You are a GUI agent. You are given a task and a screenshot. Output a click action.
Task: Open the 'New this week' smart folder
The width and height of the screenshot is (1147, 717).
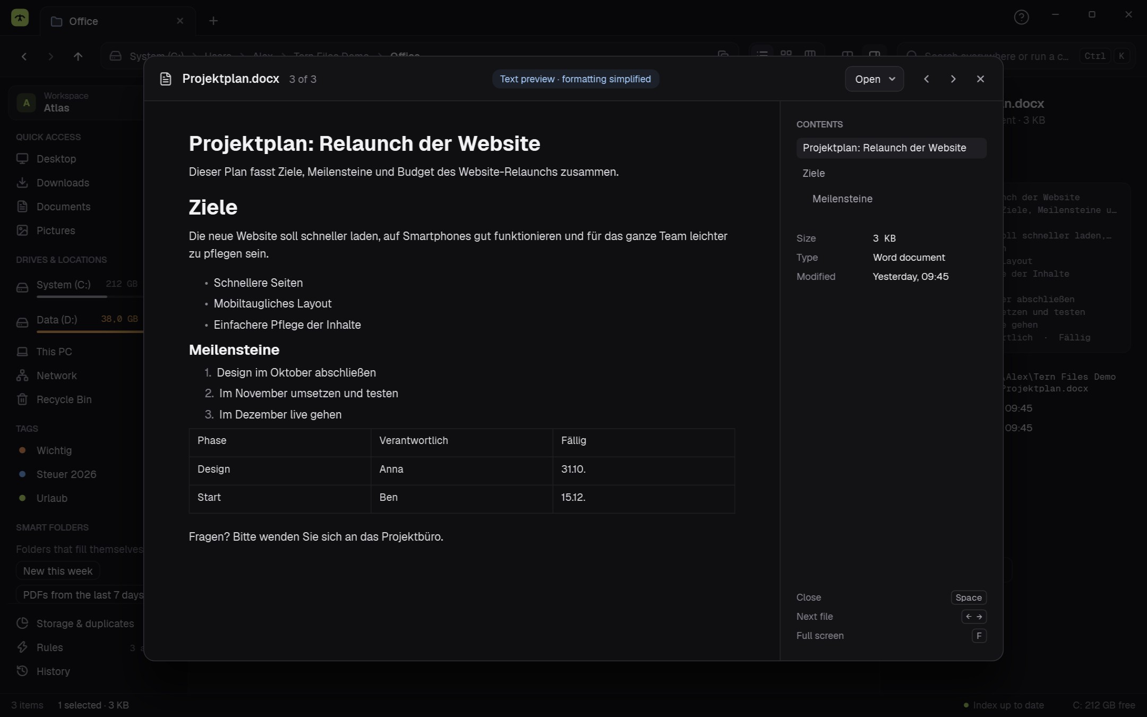(58, 571)
